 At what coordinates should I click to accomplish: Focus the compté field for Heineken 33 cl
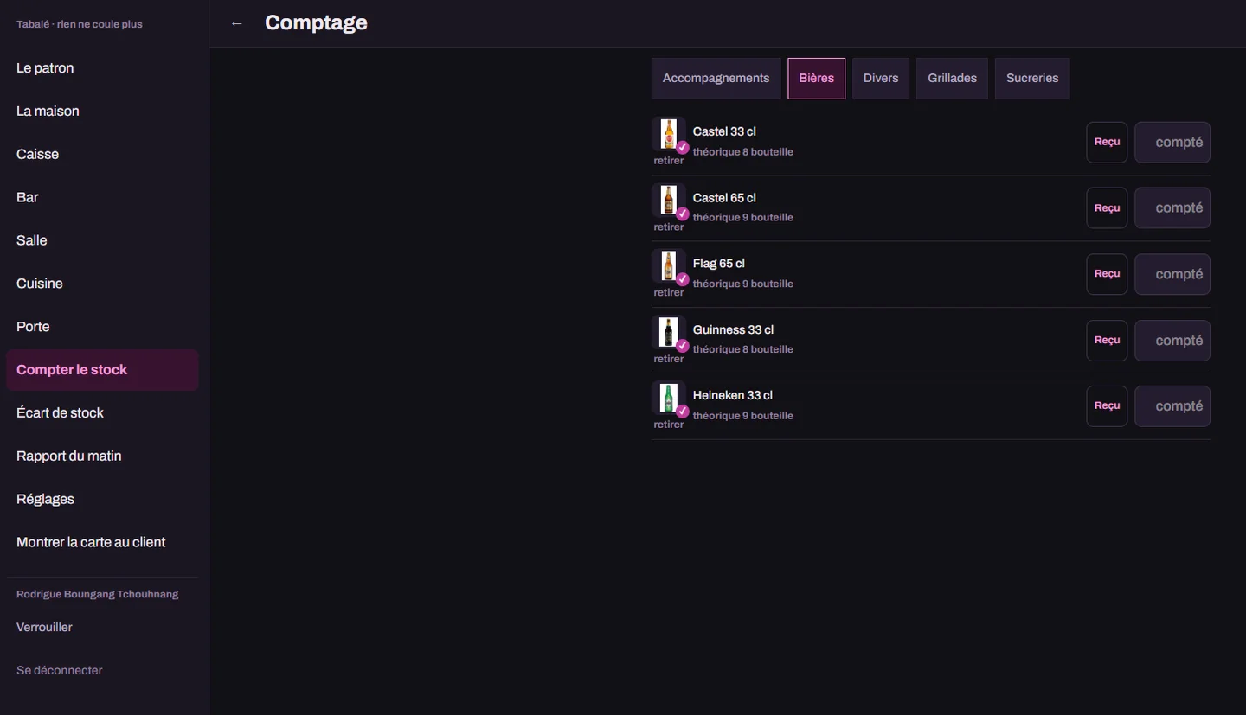(1172, 406)
